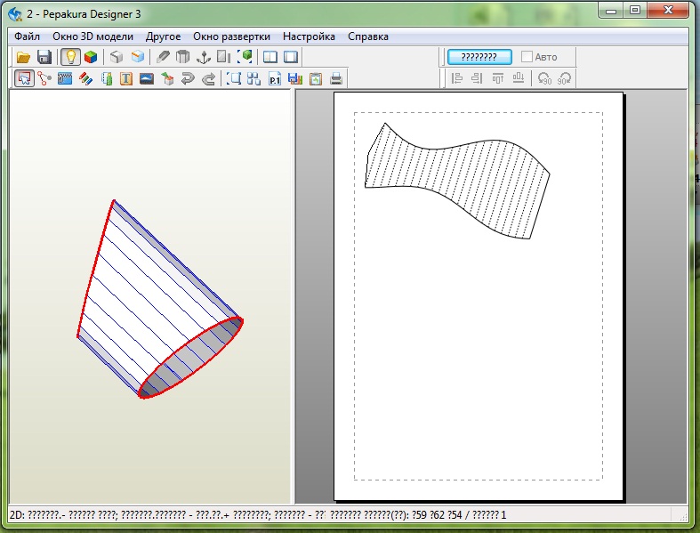Click the anchor icon in the toolbar
The width and height of the screenshot is (700, 533).
pyautogui.click(x=204, y=57)
